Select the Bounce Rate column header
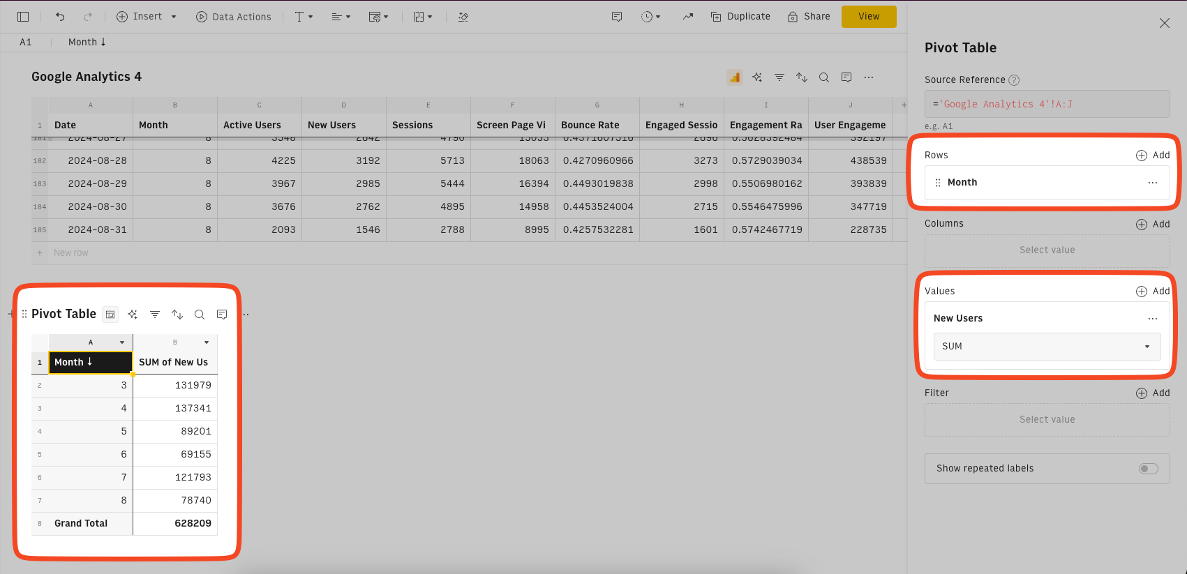 click(597, 125)
